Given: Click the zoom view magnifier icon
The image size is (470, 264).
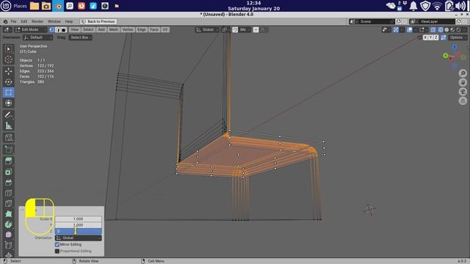Looking at the screenshot, I should (463, 73).
